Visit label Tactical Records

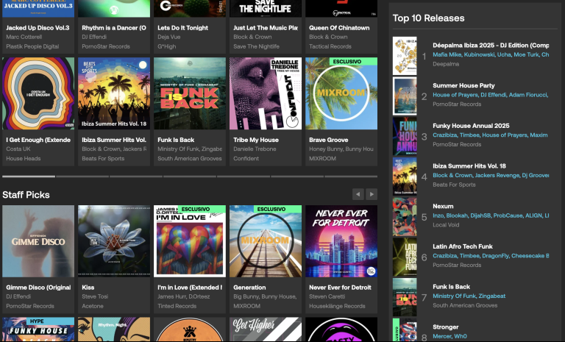coord(330,46)
